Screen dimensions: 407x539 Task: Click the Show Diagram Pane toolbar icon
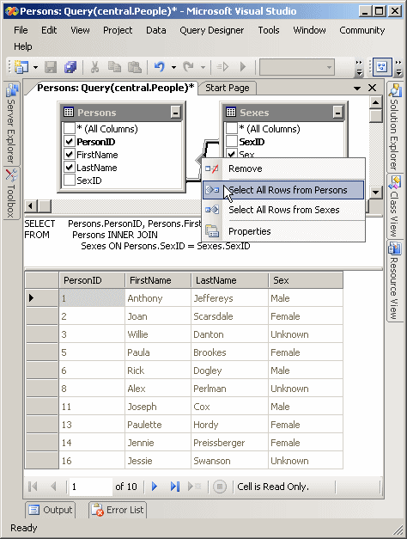point(382,67)
